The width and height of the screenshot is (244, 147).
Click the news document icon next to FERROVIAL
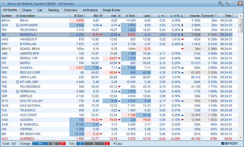tap(17, 92)
